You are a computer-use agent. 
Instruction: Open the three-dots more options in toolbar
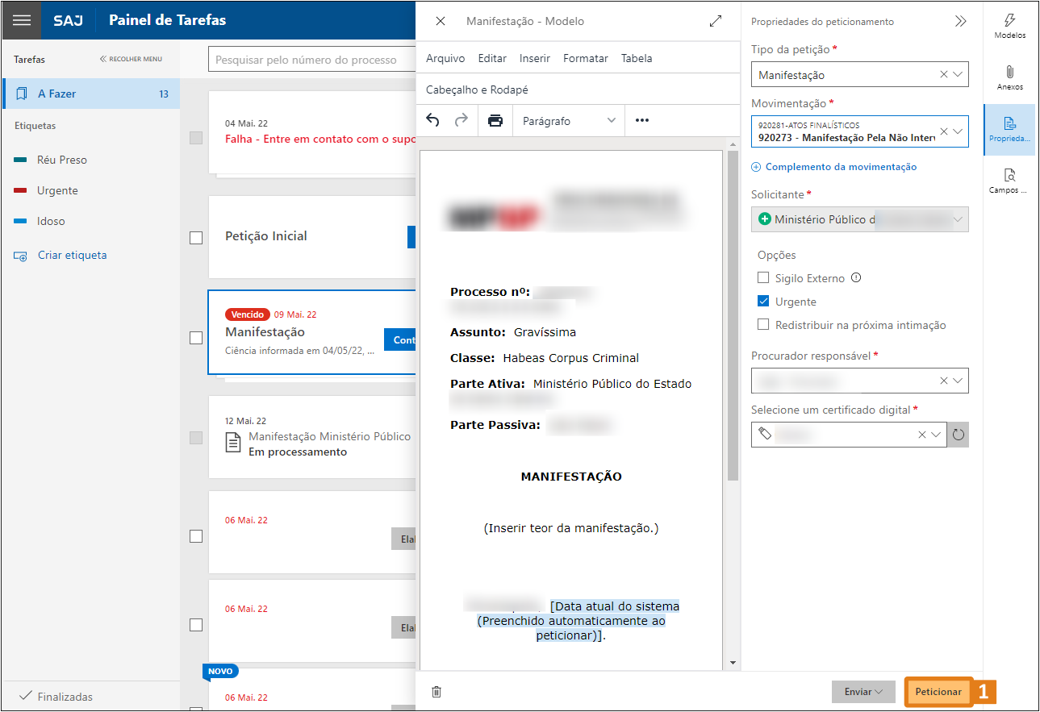(x=642, y=121)
